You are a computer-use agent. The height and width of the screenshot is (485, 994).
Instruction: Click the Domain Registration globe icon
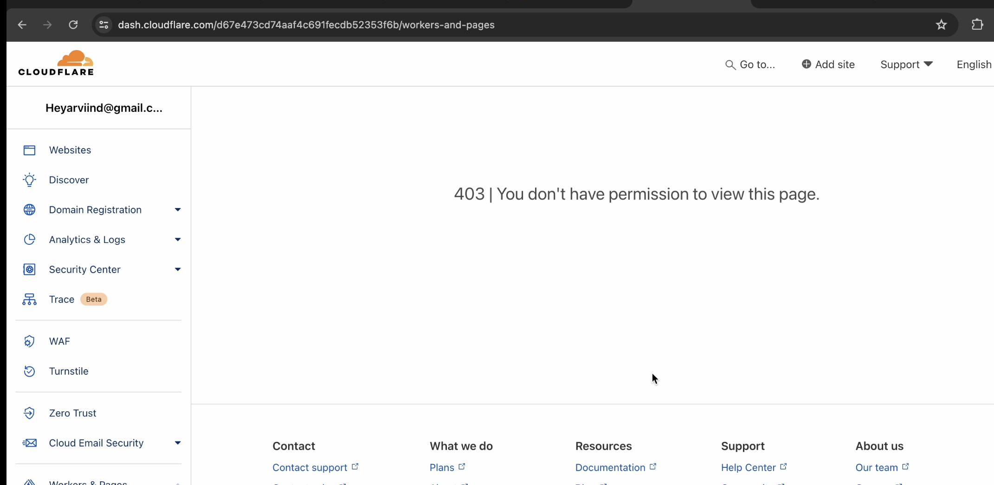pyautogui.click(x=29, y=210)
